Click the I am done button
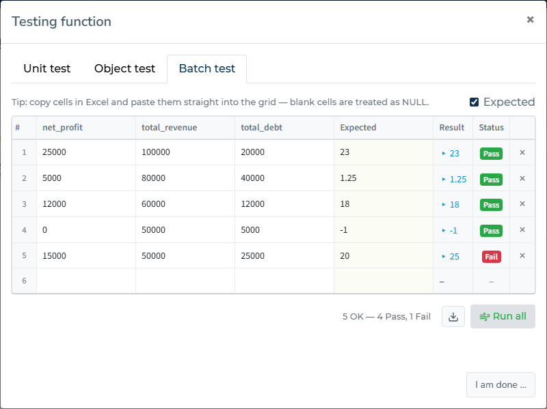The width and height of the screenshot is (547, 409). pyautogui.click(x=501, y=384)
